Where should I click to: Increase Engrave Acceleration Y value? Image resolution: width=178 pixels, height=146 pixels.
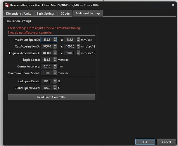[x=78, y=52]
